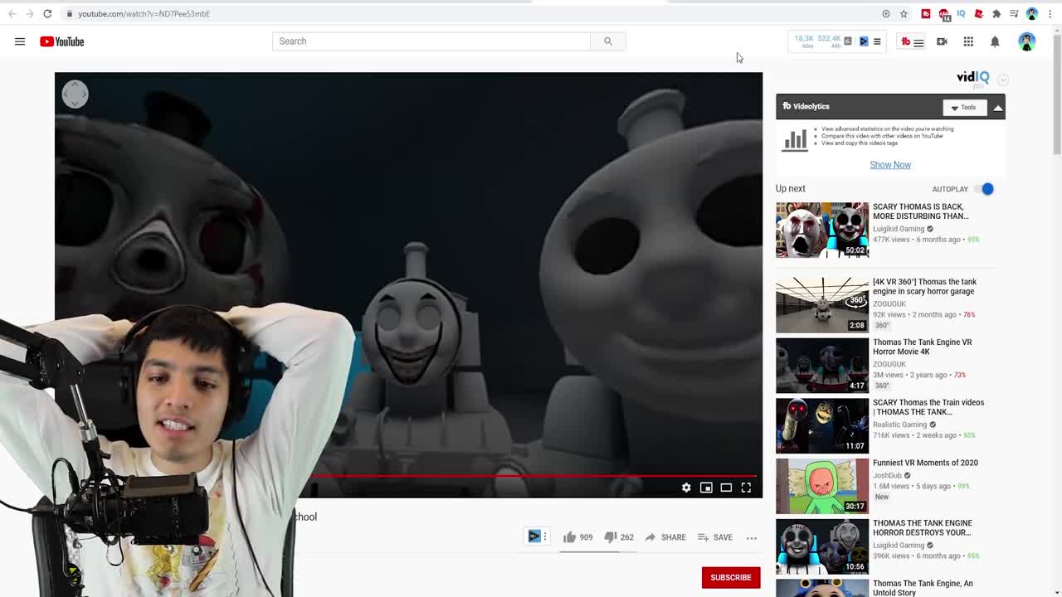Screen dimensions: 1062x597
Task: Bookmark this page with the star
Action: (x=904, y=13)
